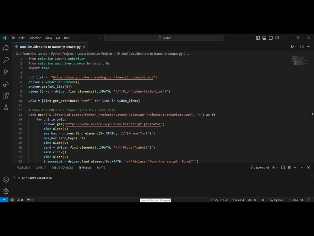Open new terminal profile dropdown arrow
The width and height of the screenshot is (314, 236).
(x=277, y=167)
